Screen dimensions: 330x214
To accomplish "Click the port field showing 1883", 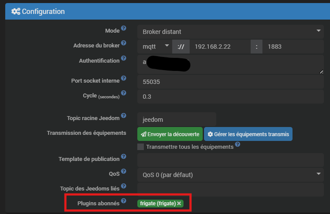I will [x=293, y=47].
